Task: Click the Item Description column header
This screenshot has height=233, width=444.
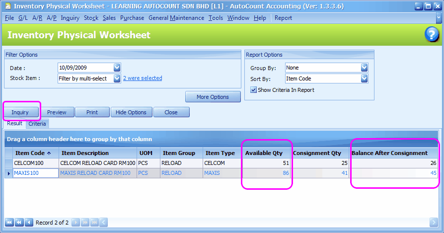Action: (x=98, y=153)
